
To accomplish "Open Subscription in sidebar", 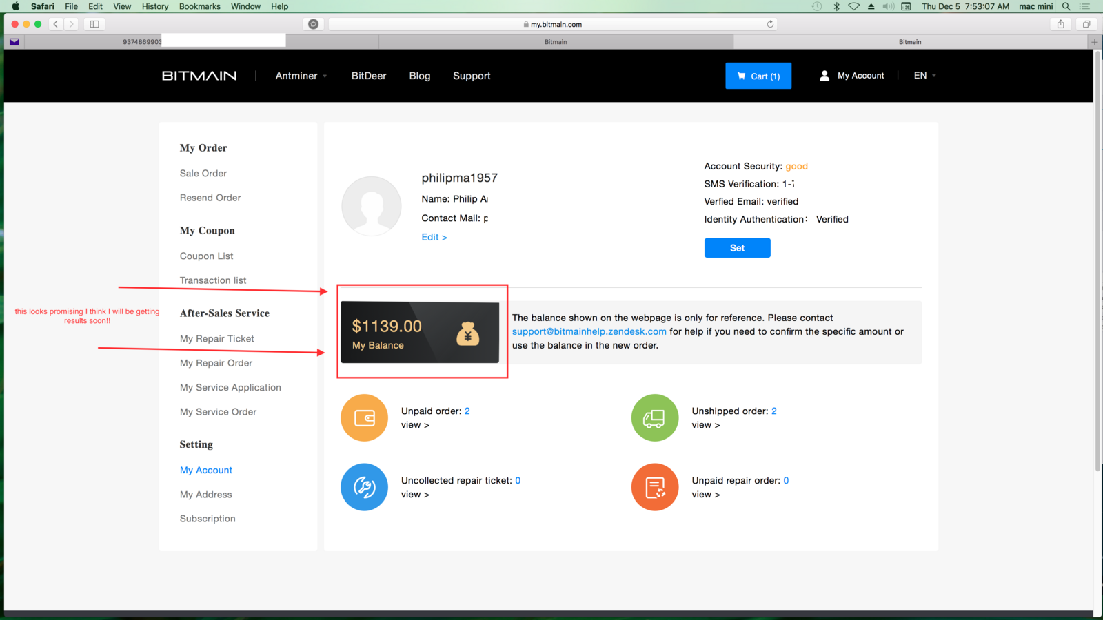I will click(x=208, y=519).
